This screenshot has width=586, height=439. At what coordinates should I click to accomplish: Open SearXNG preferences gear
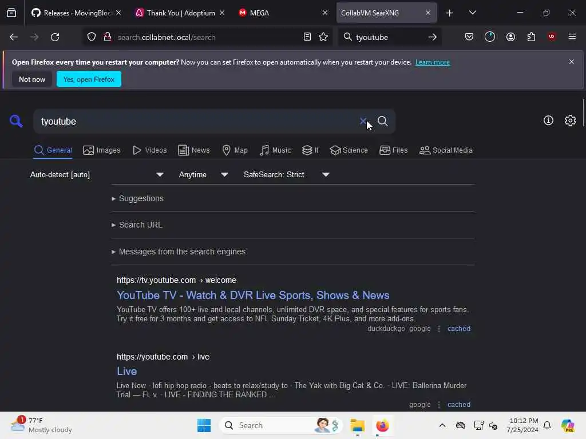point(571,121)
